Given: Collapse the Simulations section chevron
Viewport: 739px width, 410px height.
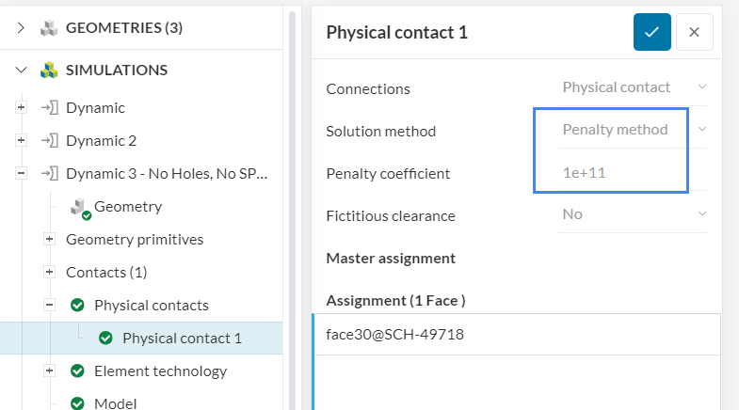Looking at the screenshot, I should click(21, 70).
